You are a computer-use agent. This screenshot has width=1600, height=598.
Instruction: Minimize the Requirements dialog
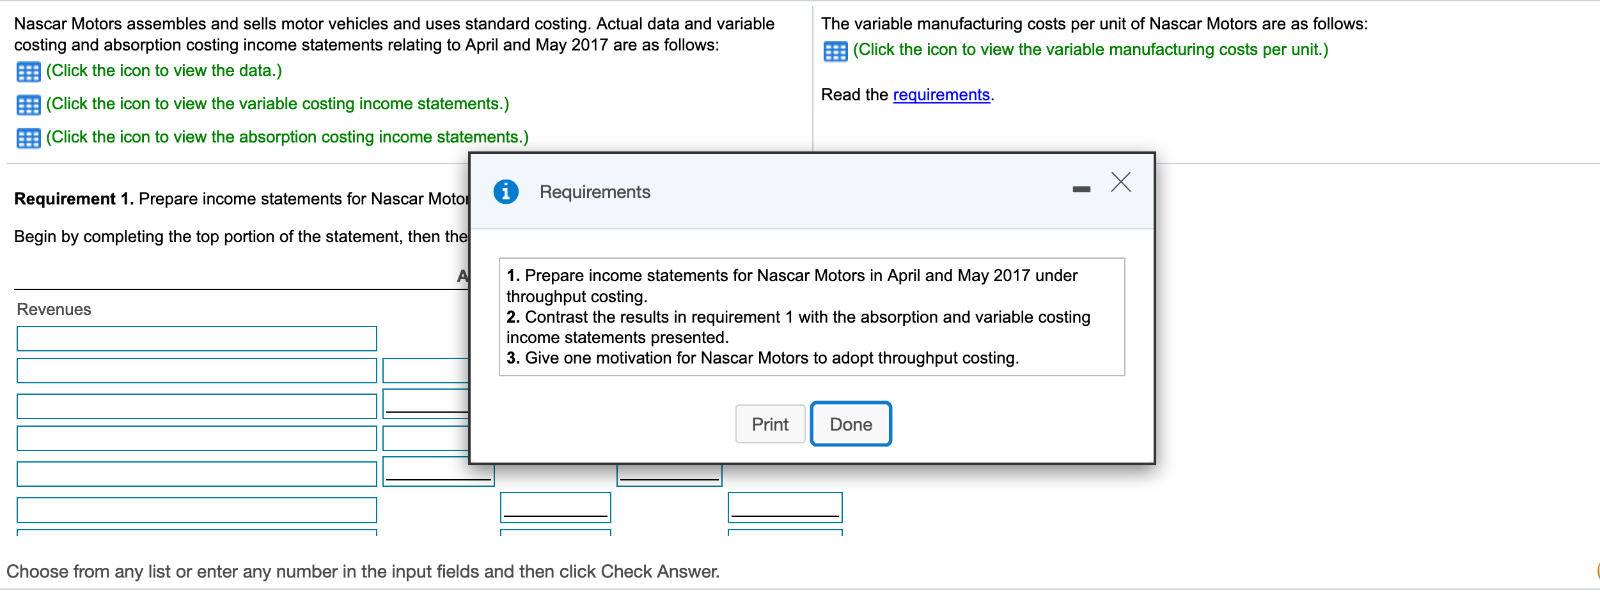[1081, 189]
